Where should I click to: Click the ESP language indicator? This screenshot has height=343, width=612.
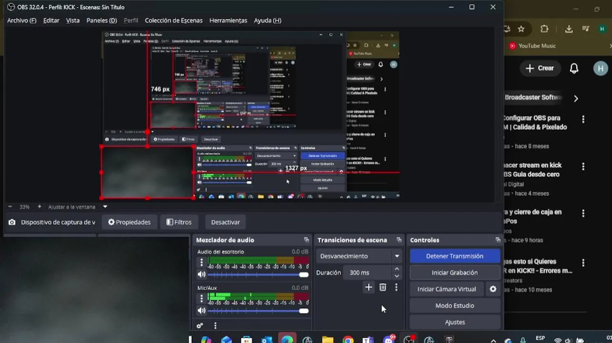pos(540,338)
